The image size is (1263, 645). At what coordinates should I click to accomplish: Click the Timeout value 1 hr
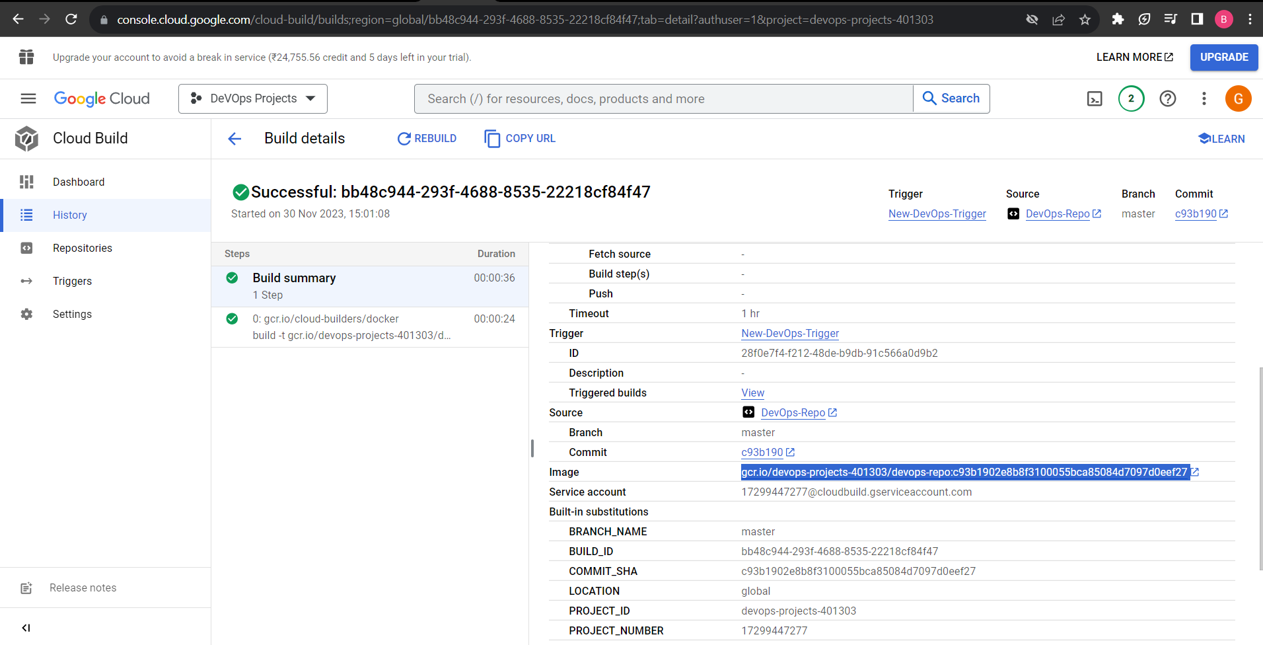750,314
